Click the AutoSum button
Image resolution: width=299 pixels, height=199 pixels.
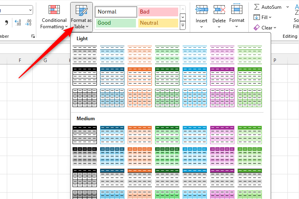tap(268, 7)
